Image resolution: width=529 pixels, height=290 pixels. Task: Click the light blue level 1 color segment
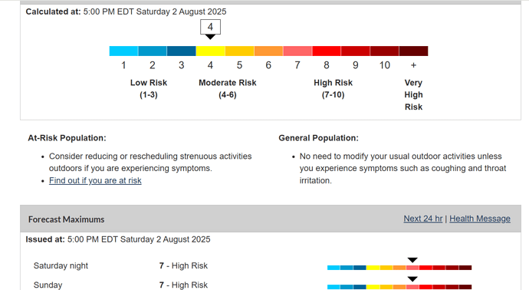tap(123, 51)
